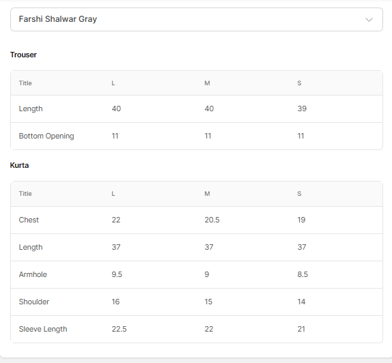Click the Trouser table M column header
392x363 pixels.
(207, 83)
